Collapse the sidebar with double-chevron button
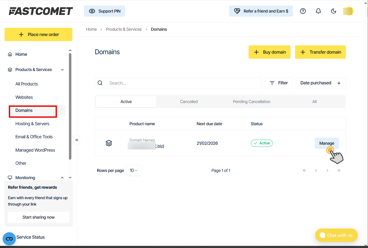This screenshot has height=248, width=368. (77, 140)
